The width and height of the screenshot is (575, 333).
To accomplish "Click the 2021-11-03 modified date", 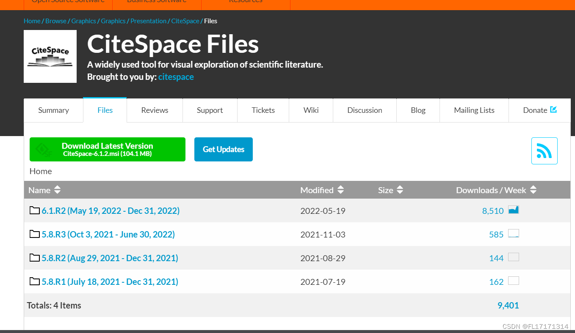I will pos(323,235).
